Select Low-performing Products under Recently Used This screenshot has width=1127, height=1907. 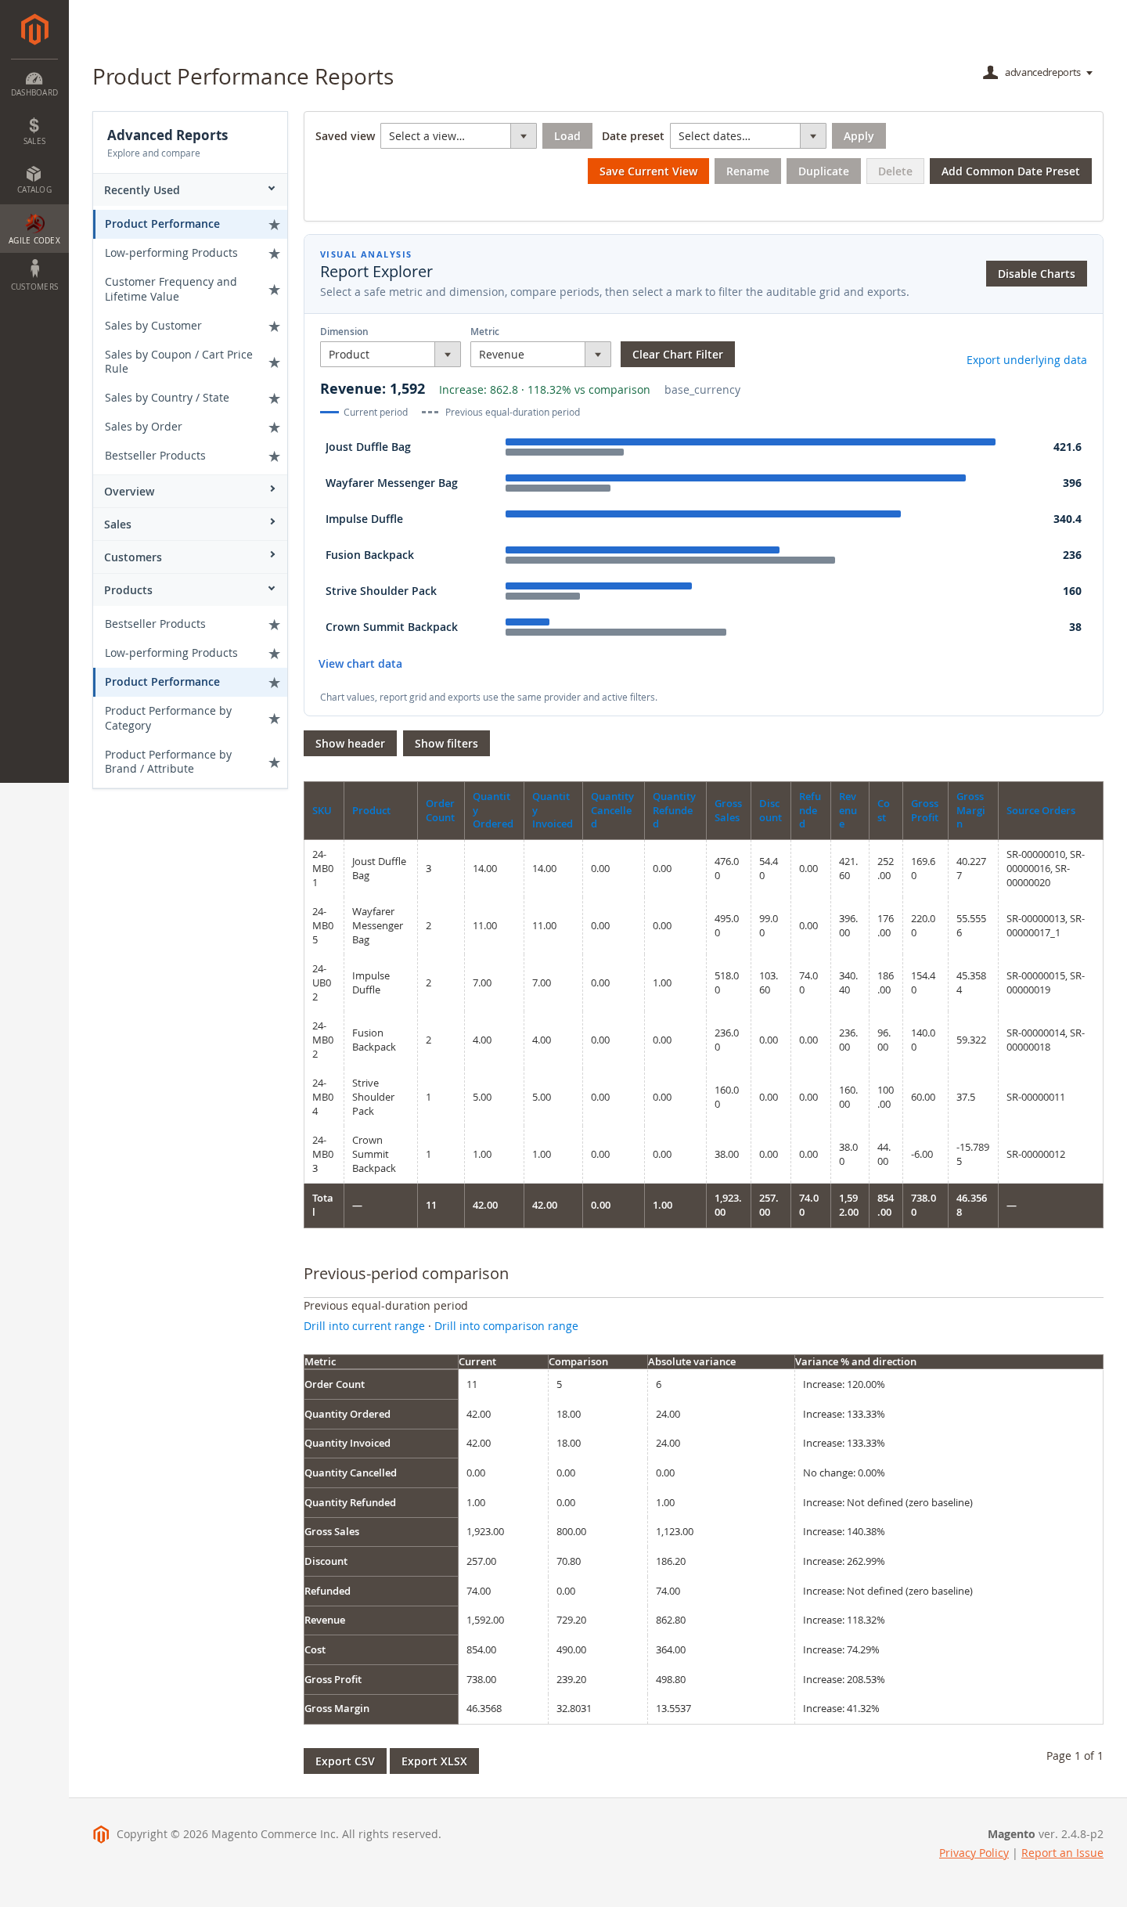pos(171,253)
